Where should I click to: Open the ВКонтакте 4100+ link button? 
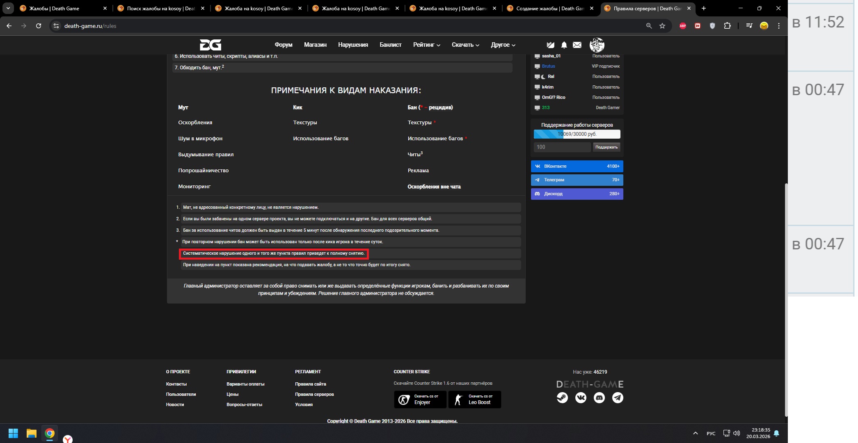[x=577, y=166]
